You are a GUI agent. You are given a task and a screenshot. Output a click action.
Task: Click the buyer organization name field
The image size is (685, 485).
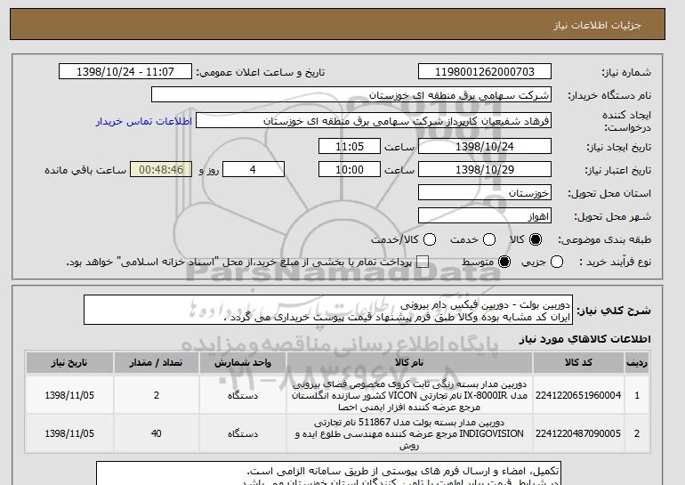point(351,95)
